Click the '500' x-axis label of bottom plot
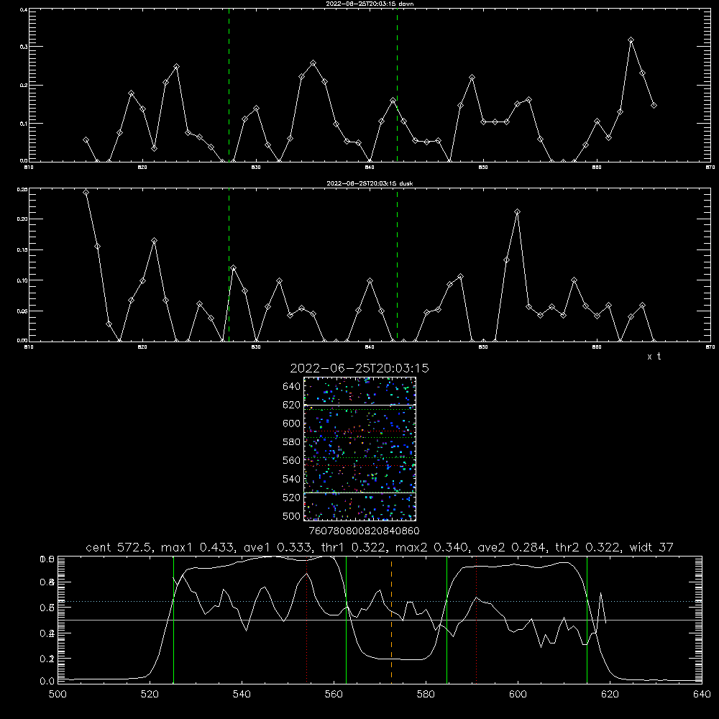Viewport: 719px width, 719px height. 58,695
